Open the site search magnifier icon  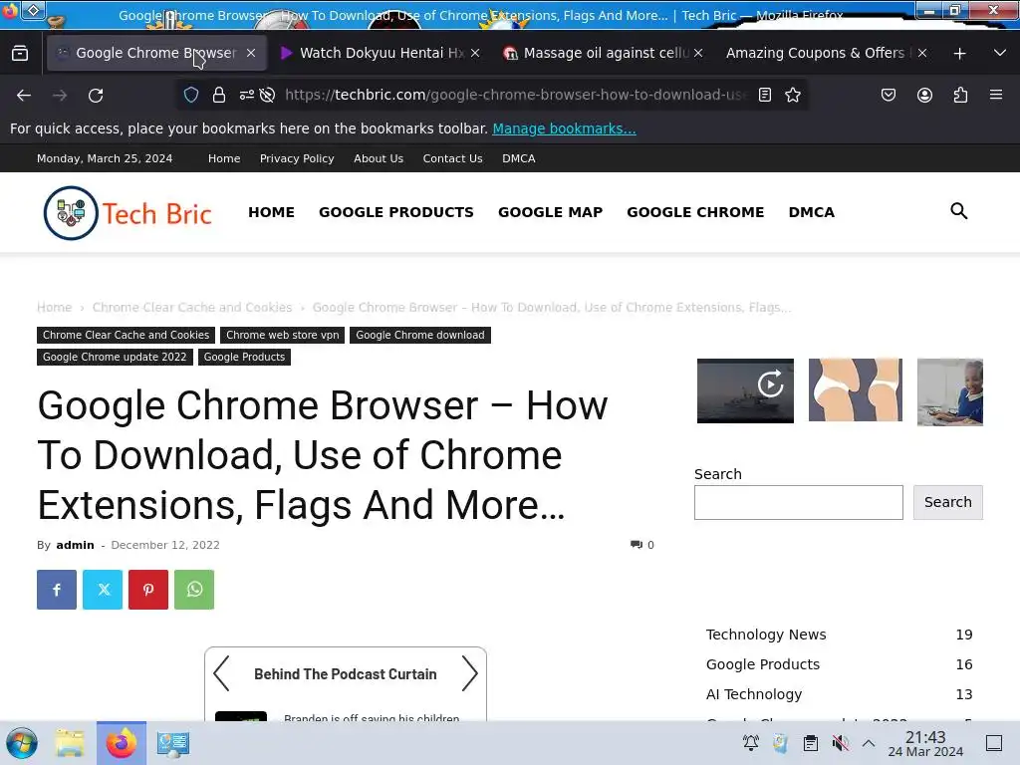coord(959,211)
